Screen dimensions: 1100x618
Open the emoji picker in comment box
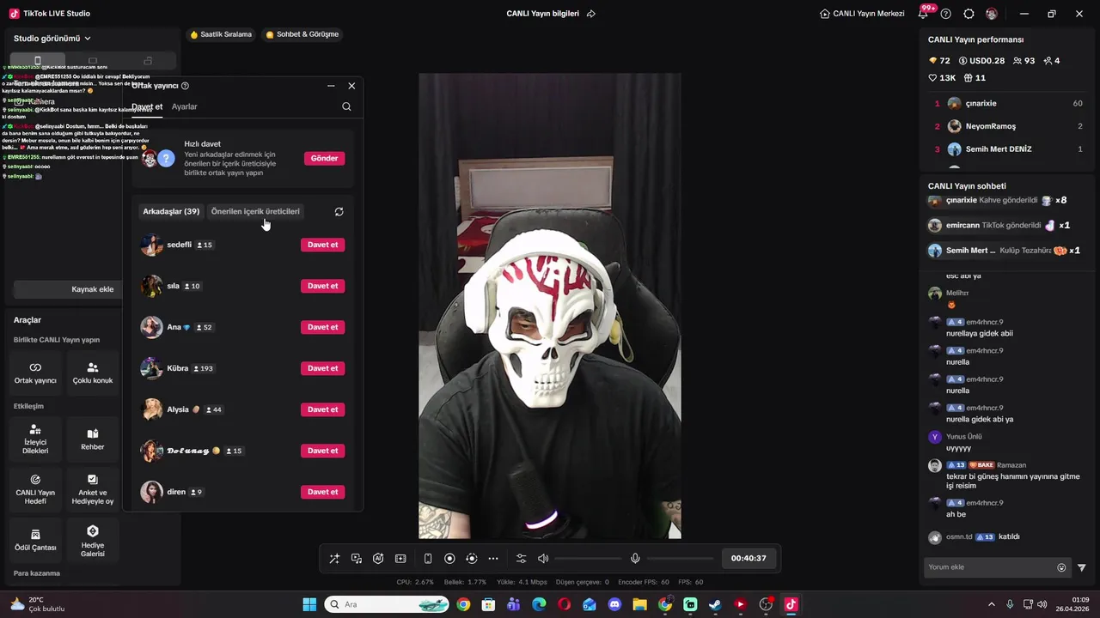pyautogui.click(x=1061, y=567)
